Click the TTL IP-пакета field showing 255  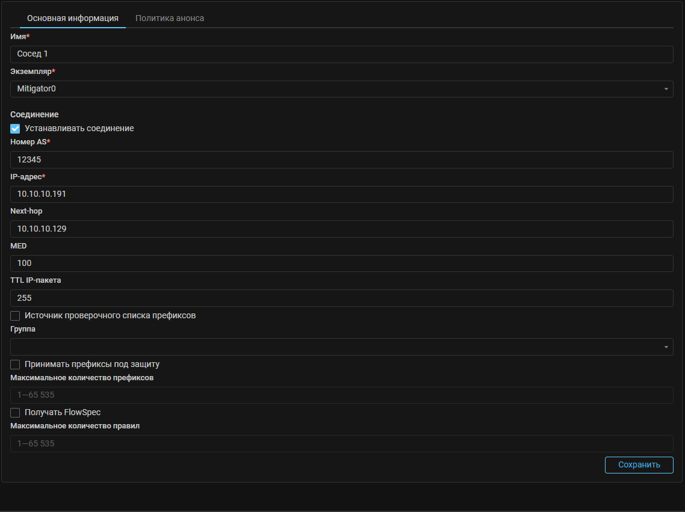341,298
